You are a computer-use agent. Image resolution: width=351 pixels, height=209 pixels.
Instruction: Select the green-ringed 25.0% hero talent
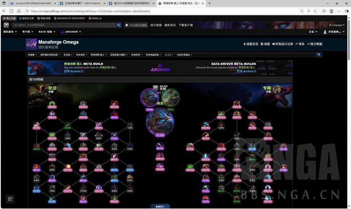coord(170,97)
